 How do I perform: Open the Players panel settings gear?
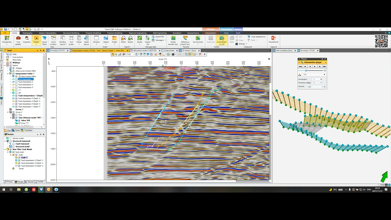[322, 59]
